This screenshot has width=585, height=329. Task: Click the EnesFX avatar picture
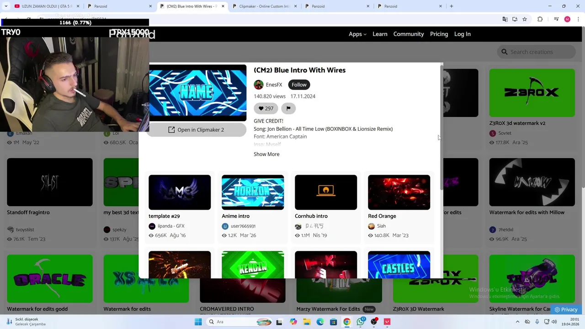(x=259, y=85)
